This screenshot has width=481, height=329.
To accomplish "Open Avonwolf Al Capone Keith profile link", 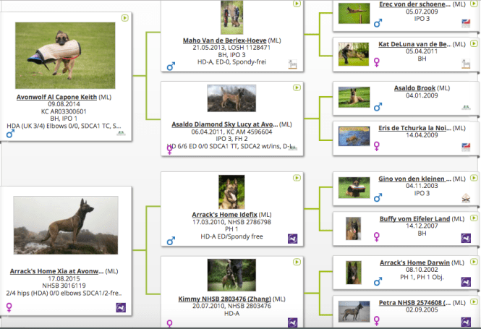I will pos(56,96).
